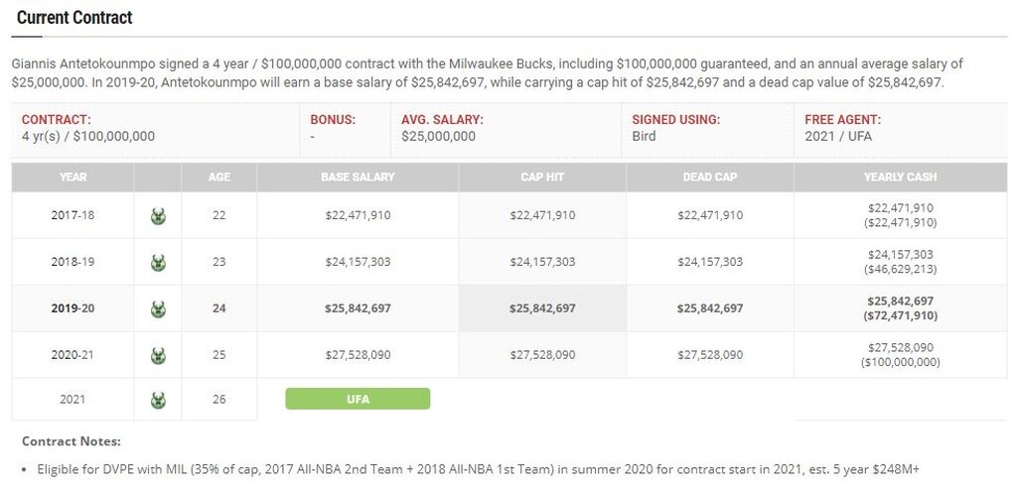This screenshot has width=1017, height=486.
Task: Click the 2019-20 cap hit value $25,842,697
Action: coord(542,308)
